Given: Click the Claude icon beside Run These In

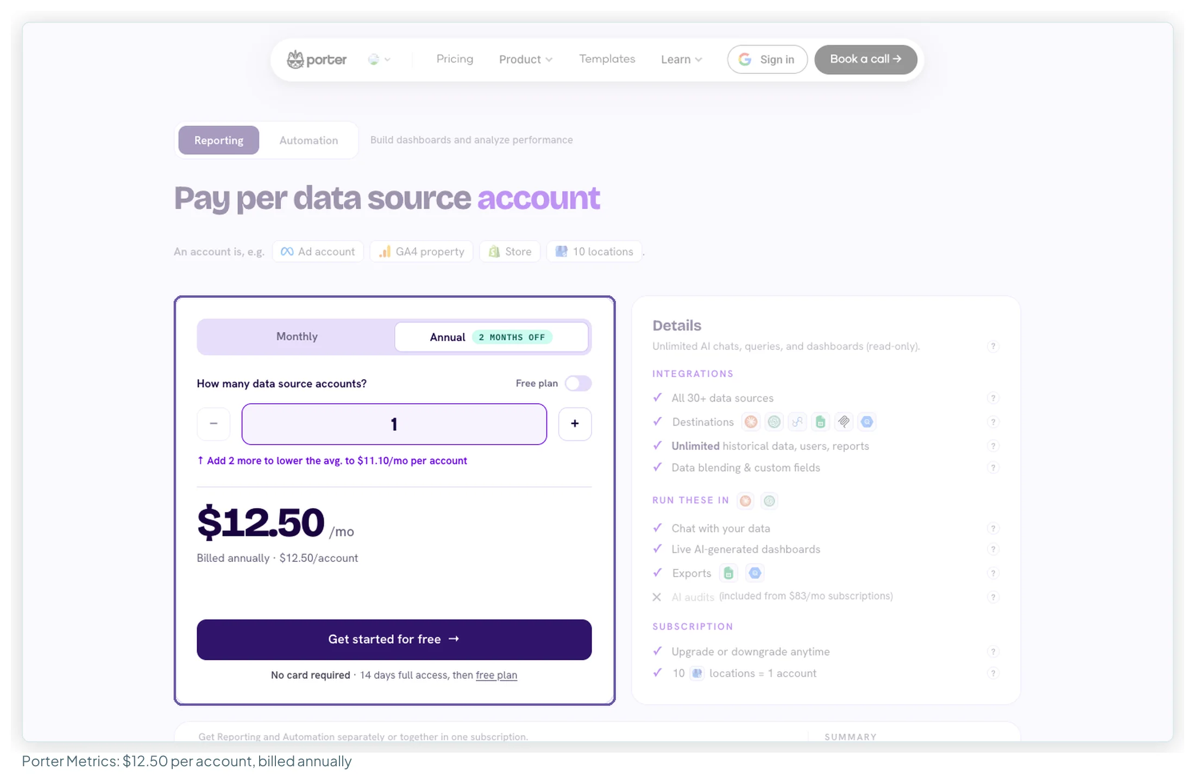Looking at the screenshot, I should pyautogui.click(x=745, y=501).
